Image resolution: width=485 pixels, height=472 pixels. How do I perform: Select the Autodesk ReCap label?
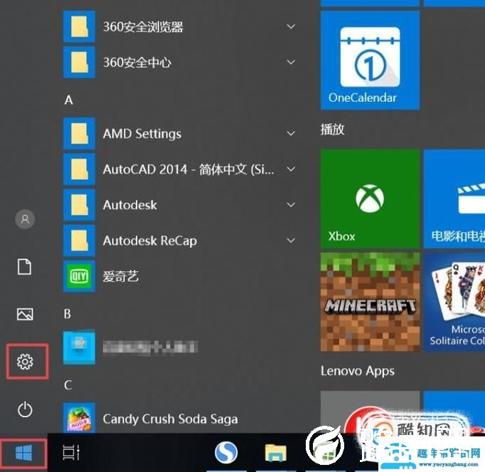[x=150, y=241]
